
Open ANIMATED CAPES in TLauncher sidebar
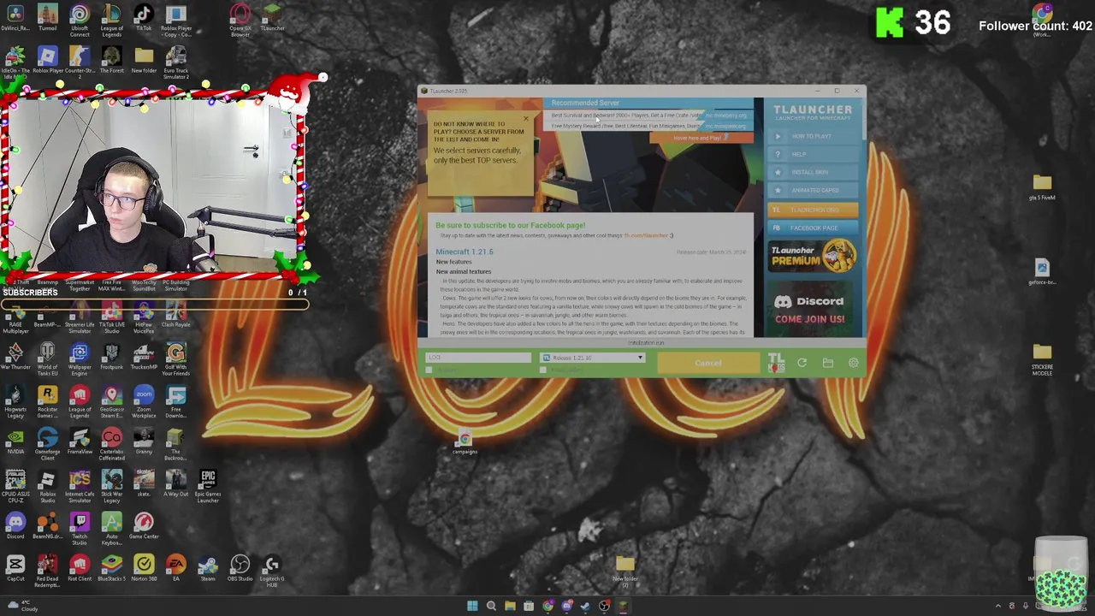tap(812, 190)
